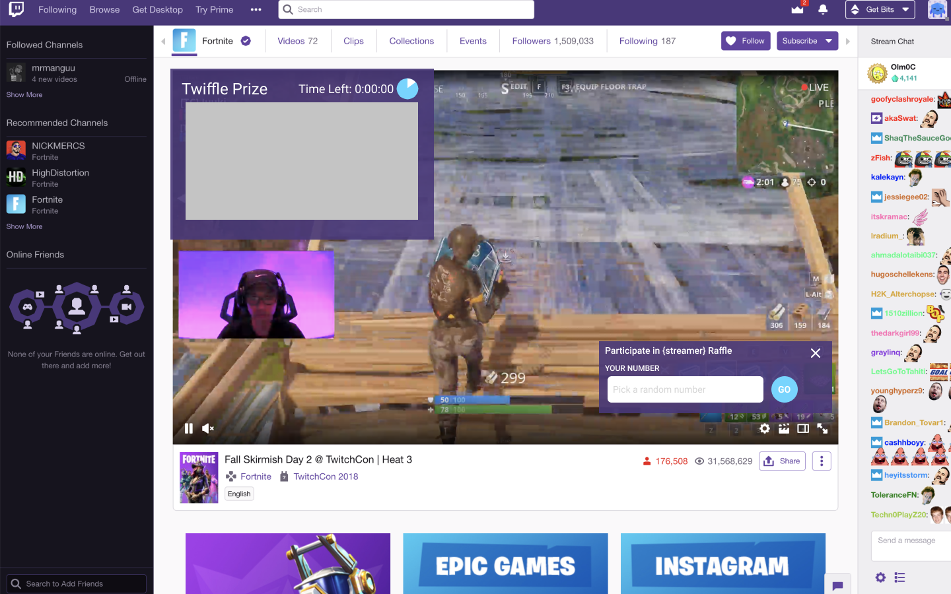Click username heyitsstorm in chat

click(907, 475)
